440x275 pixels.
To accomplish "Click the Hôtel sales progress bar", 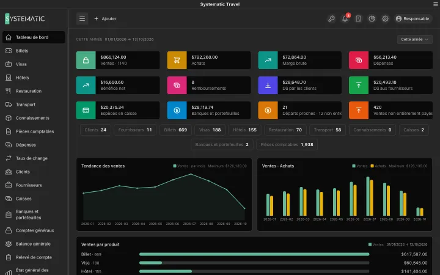I will [254, 271].
